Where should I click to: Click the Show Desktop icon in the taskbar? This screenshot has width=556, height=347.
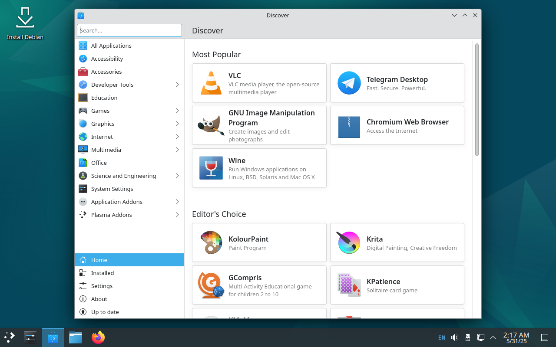click(545, 337)
